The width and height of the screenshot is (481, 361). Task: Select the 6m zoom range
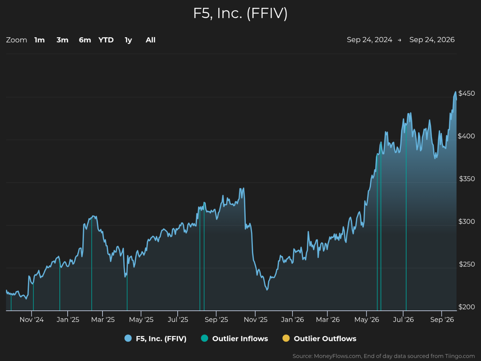pos(85,40)
